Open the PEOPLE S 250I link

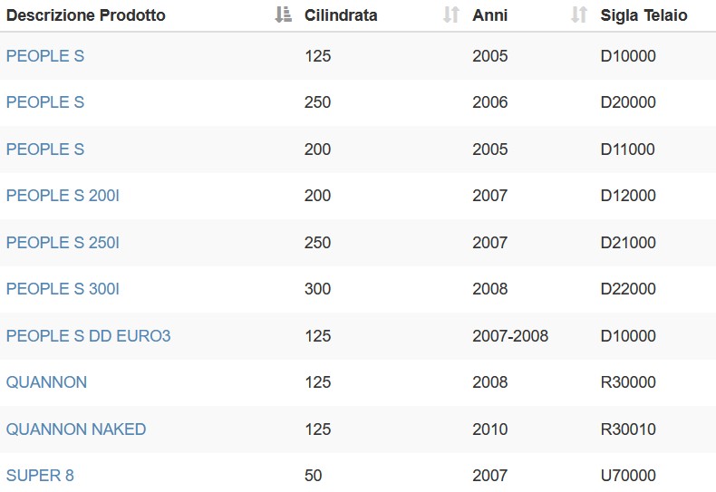point(63,242)
